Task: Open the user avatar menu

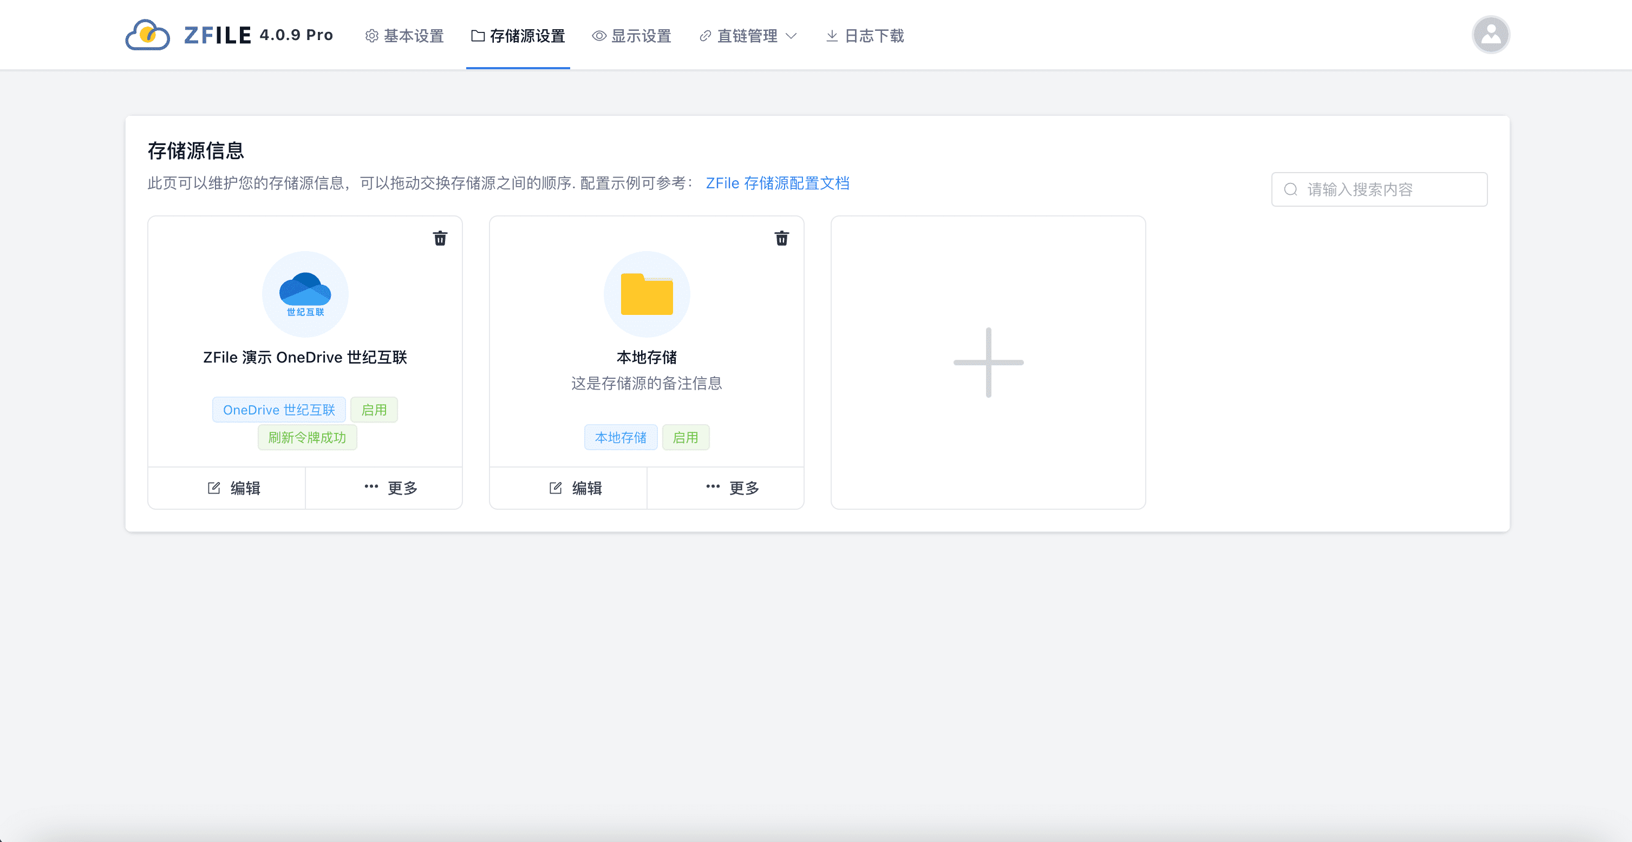Action: tap(1490, 35)
